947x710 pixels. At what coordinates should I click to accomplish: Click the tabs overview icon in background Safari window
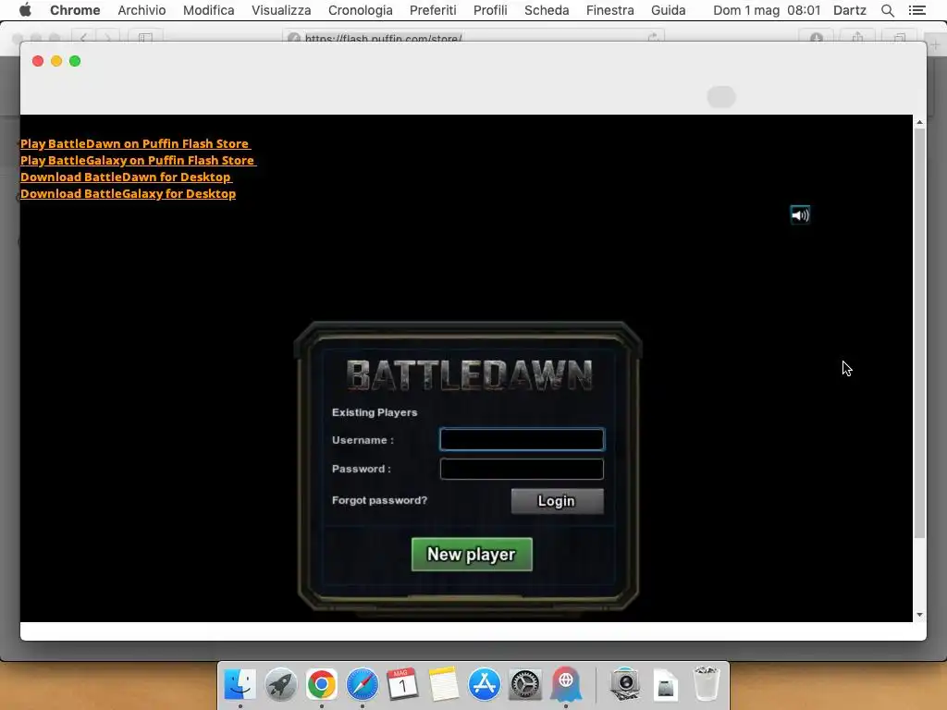[900, 37]
